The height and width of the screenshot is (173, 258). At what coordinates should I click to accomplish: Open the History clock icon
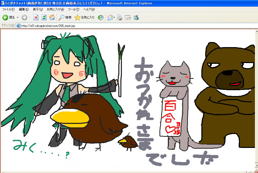101,17
